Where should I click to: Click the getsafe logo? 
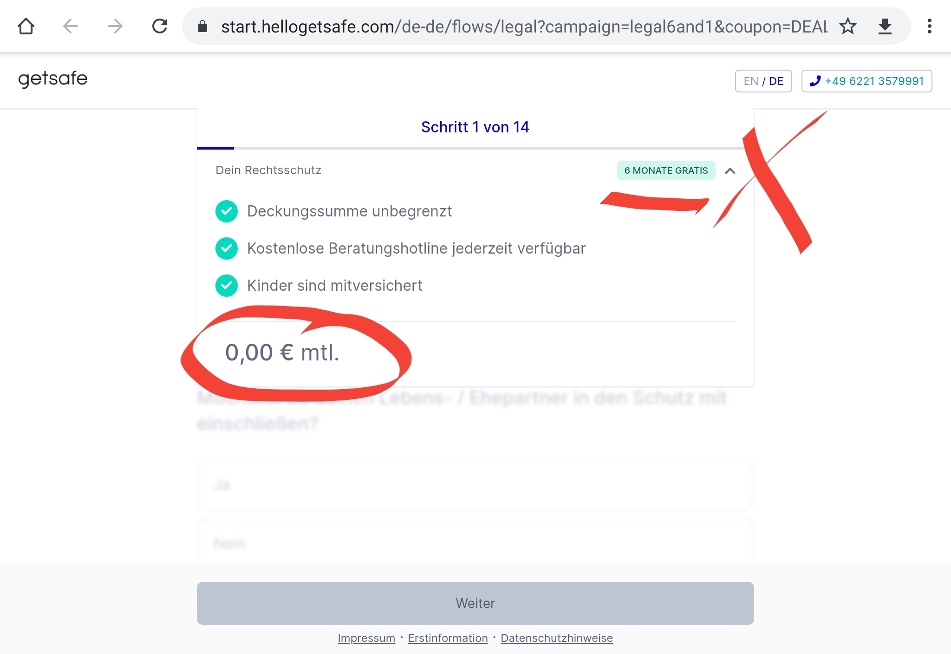53,79
